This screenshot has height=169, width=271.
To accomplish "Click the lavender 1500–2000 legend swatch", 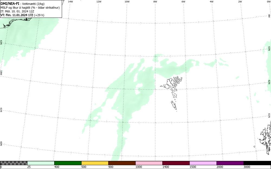I will [x=203, y=163].
